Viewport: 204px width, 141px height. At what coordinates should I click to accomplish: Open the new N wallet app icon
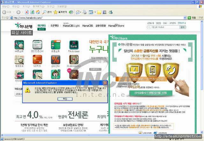(x=74, y=74)
